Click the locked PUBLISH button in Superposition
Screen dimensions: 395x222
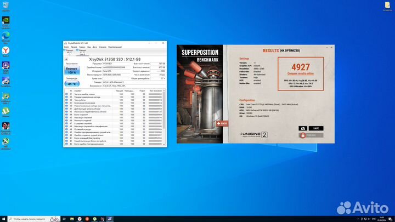coord(311,135)
